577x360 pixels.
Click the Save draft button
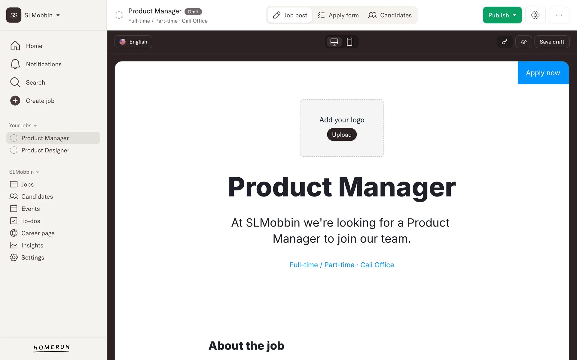pos(552,42)
